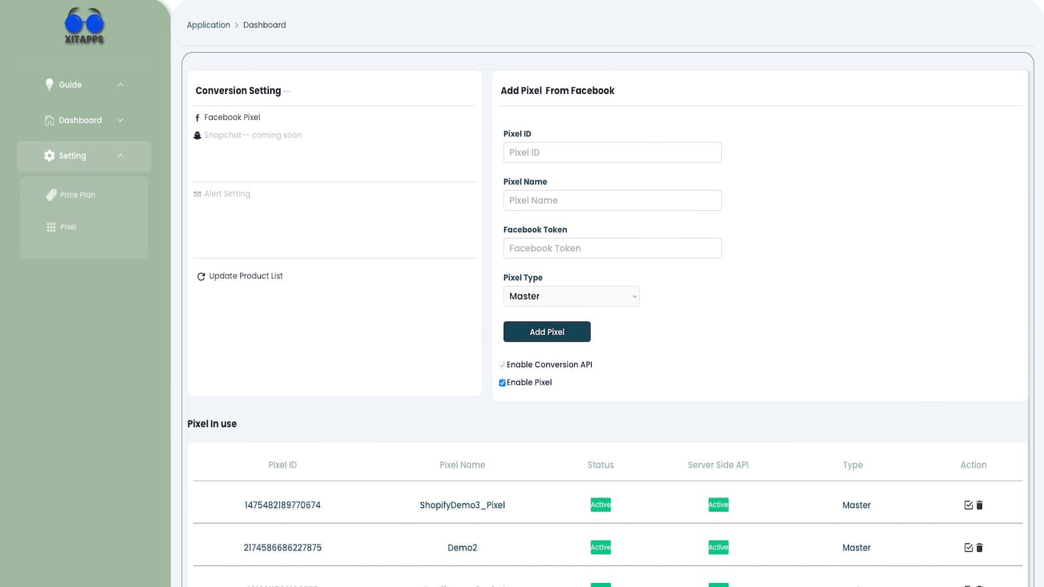The height and width of the screenshot is (587, 1044).
Task: Delete the ShopifyDemo3_Pixel pixel via trash icon
Action: click(x=979, y=505)
